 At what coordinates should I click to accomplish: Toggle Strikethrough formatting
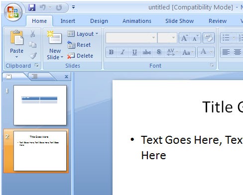click(x=147, y=52)
